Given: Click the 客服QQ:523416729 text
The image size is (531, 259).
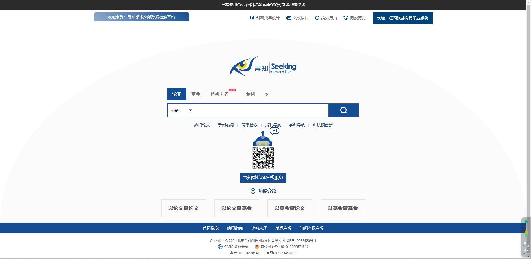Looking at the screenshot, I should click(281, 253).
